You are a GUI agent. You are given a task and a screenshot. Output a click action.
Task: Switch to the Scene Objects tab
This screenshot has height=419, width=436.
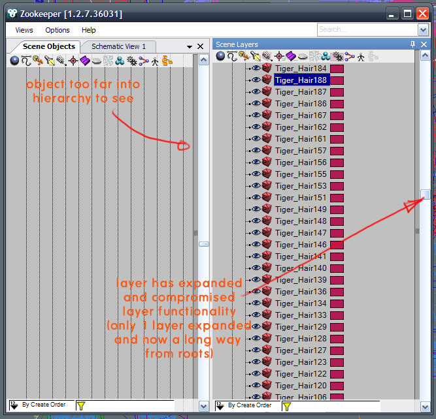coord(49,46)
